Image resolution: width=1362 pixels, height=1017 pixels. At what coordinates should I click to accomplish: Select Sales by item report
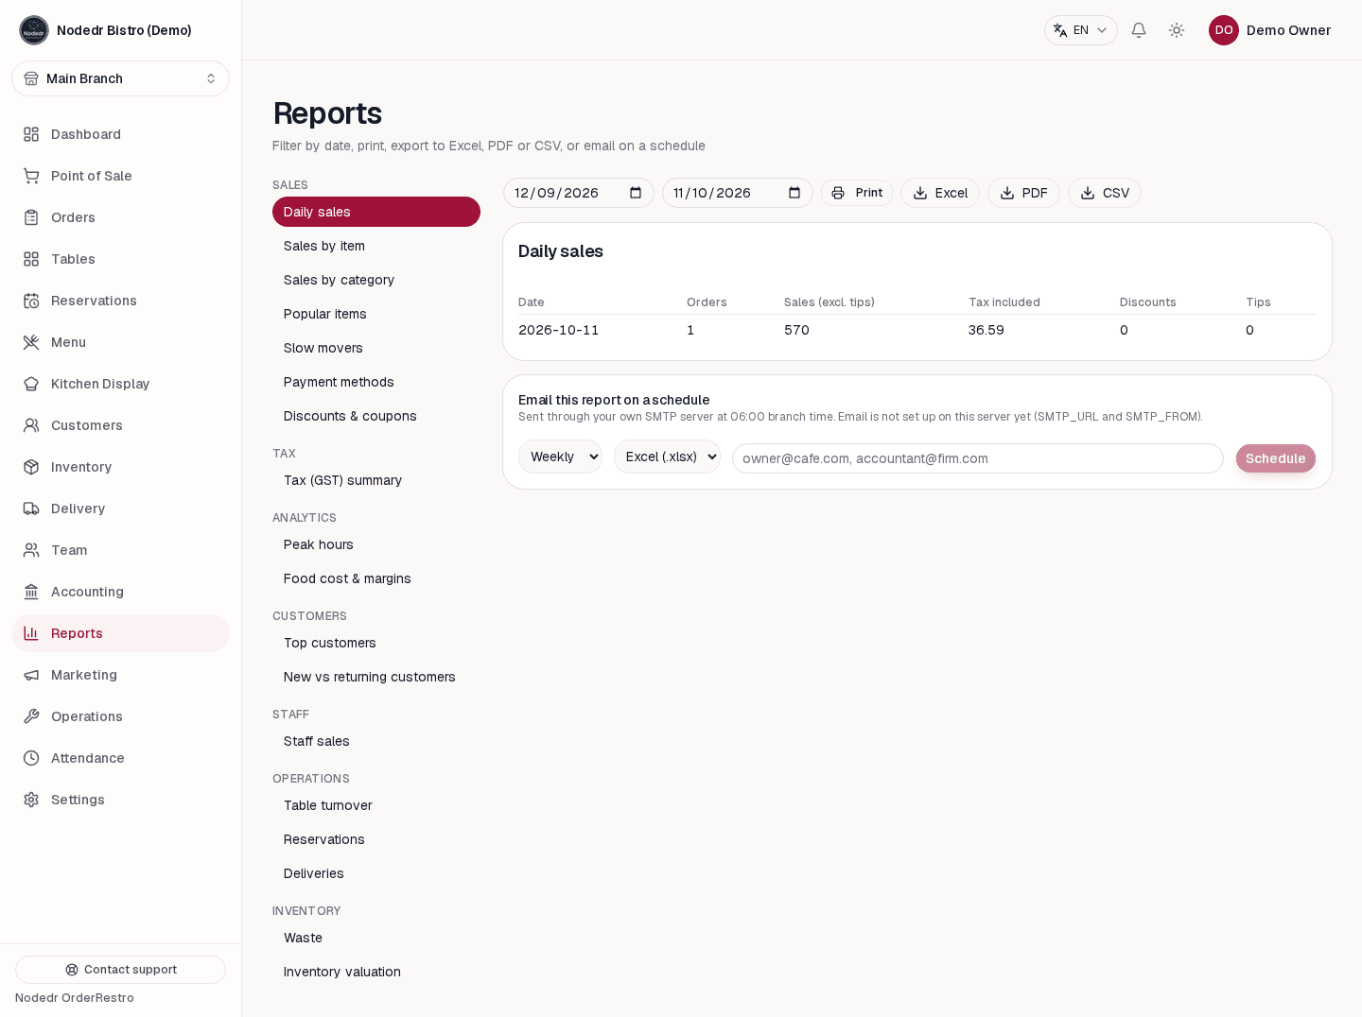[376, 246]
